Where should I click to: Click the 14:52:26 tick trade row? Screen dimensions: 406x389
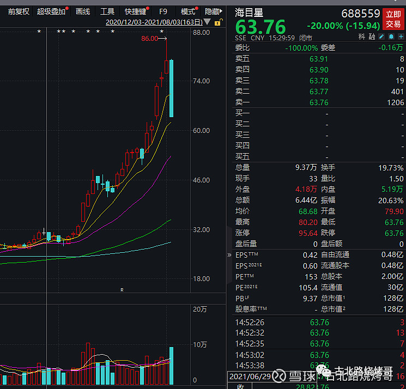[x=319, y=323]
